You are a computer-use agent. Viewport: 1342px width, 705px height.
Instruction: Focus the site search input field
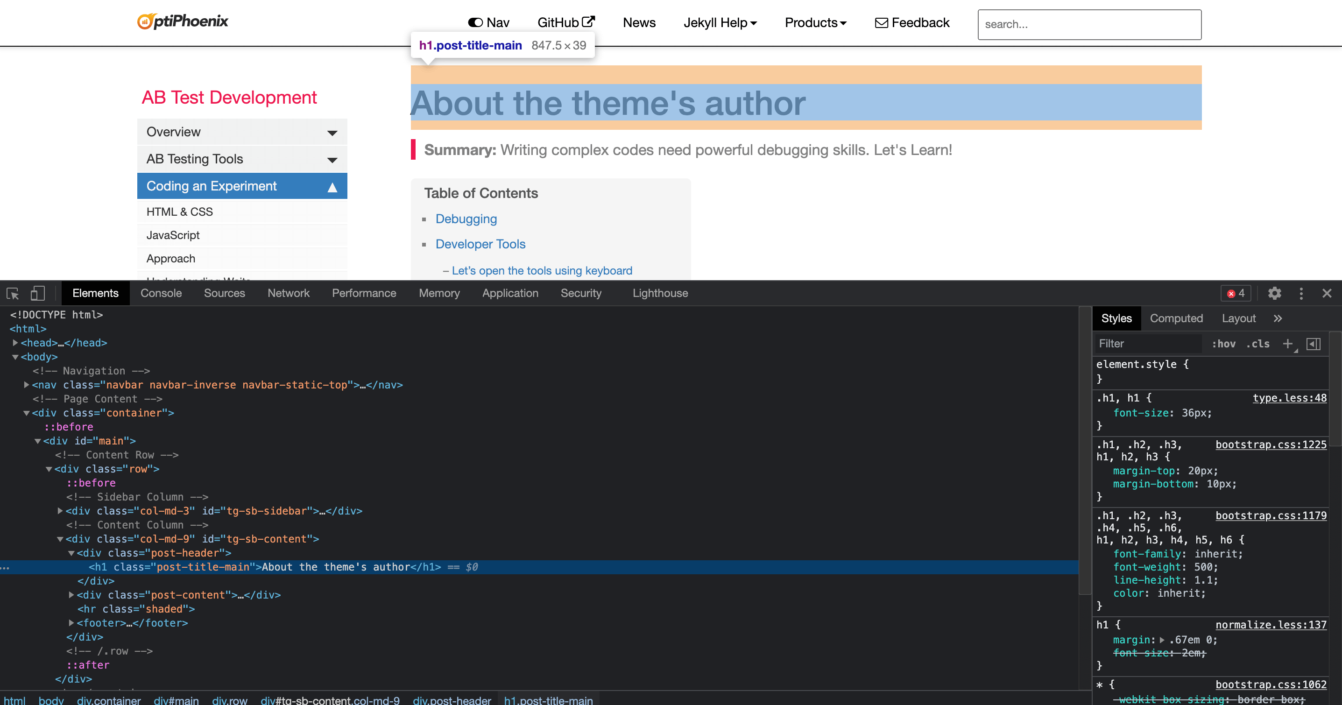(1089, 24)
